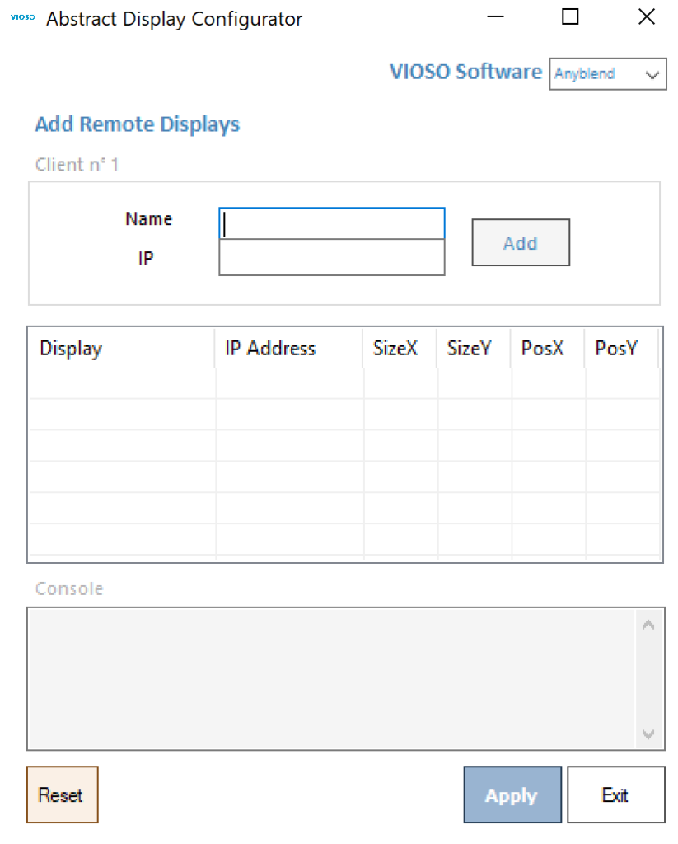The width and height of the screenshot is (678, 844).
Task: Close the Abstract Display Configurator window
Action: coord(646,17)
